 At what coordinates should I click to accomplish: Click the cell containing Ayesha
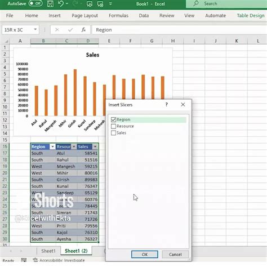pos(66,239)
